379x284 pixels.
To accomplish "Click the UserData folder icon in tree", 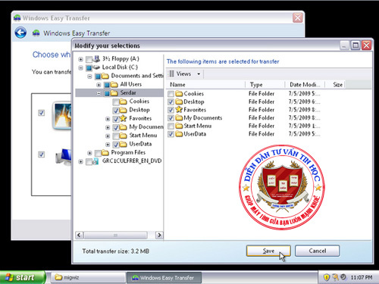I will 123,144.
